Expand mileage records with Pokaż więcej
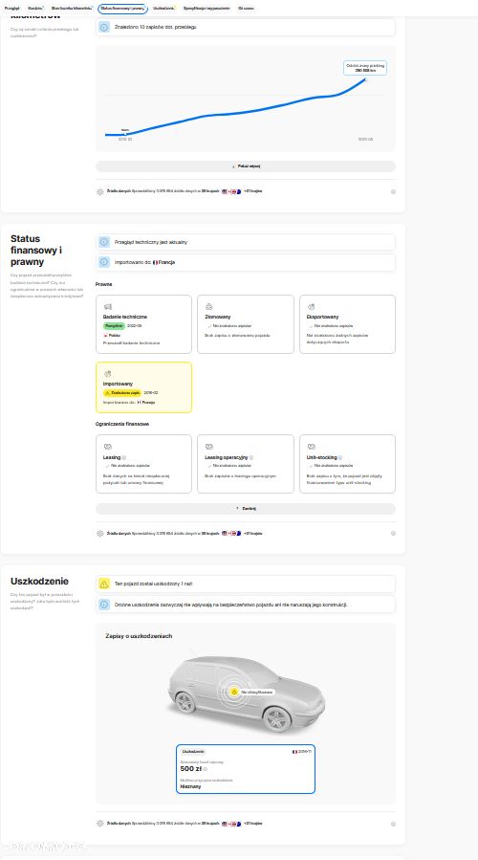Screen dimensions: 478x860 pyautogui.click(x=246, y=166)
